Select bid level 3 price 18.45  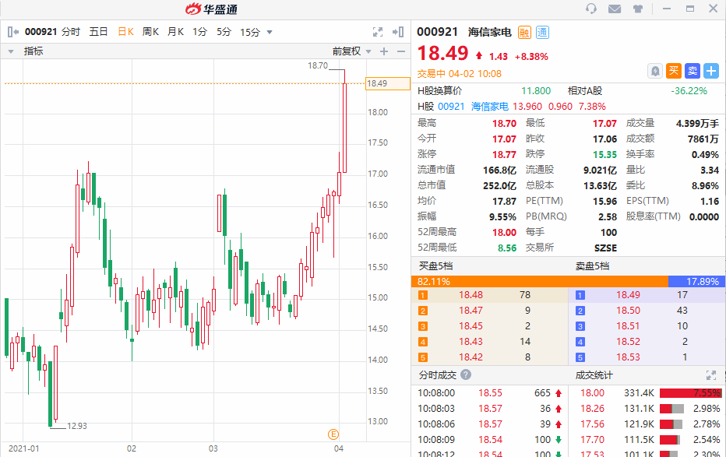click(470, 326)
